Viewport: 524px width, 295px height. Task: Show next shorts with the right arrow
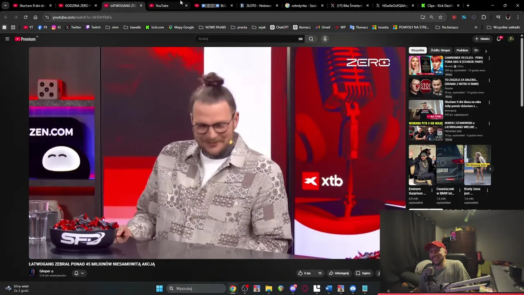coord(490,169)
